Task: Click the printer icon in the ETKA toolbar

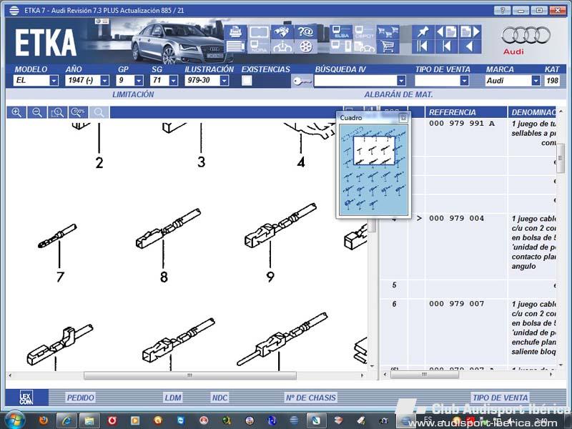Action: click(x=235, y=32)
